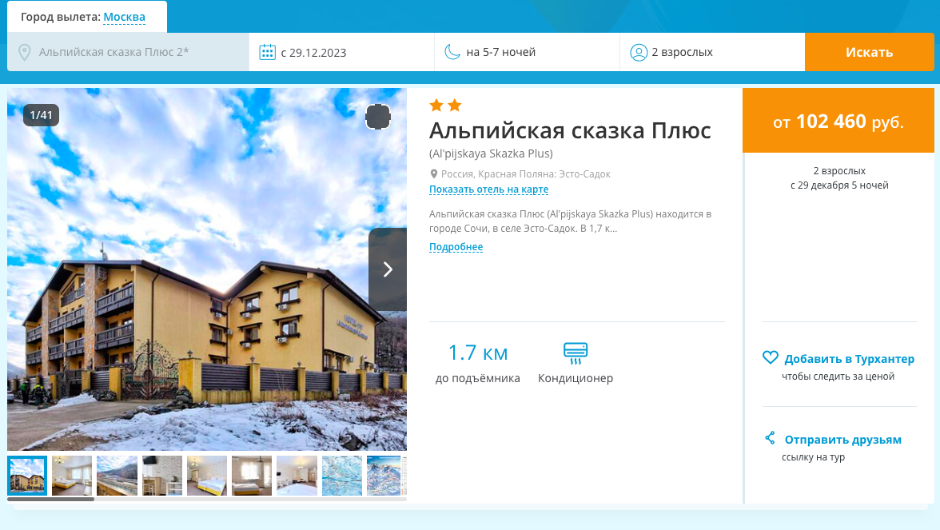Click the Альпийская сказка Плюс 2* search field
Viewport: 940px width, 530px height.
click(x=128, y=52)
